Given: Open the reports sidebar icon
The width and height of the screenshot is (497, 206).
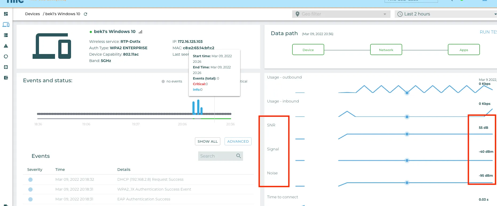Looking at the screenshot, I should point(6,78).
